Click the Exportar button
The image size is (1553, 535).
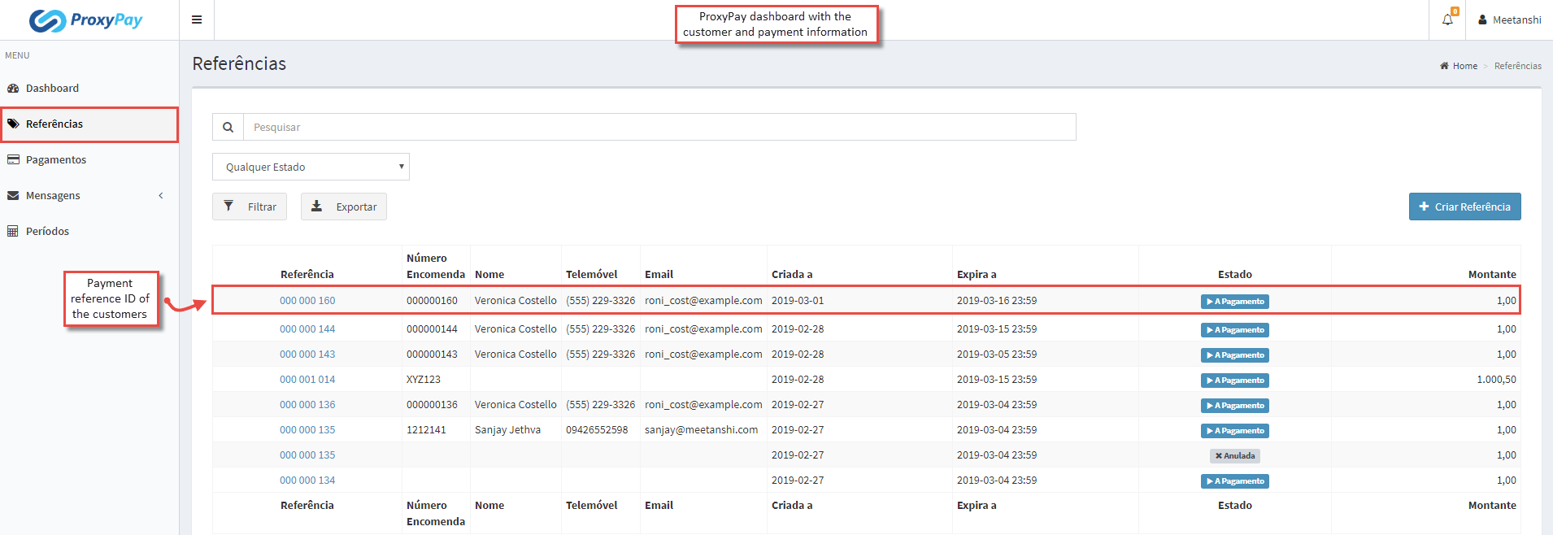[x=344, y=207]
